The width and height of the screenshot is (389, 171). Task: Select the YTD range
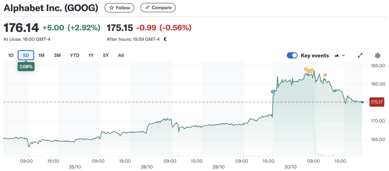[x=74, y=55]
